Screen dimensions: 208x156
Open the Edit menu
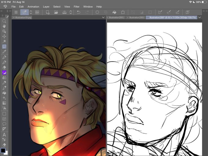(x=21, y=7)
